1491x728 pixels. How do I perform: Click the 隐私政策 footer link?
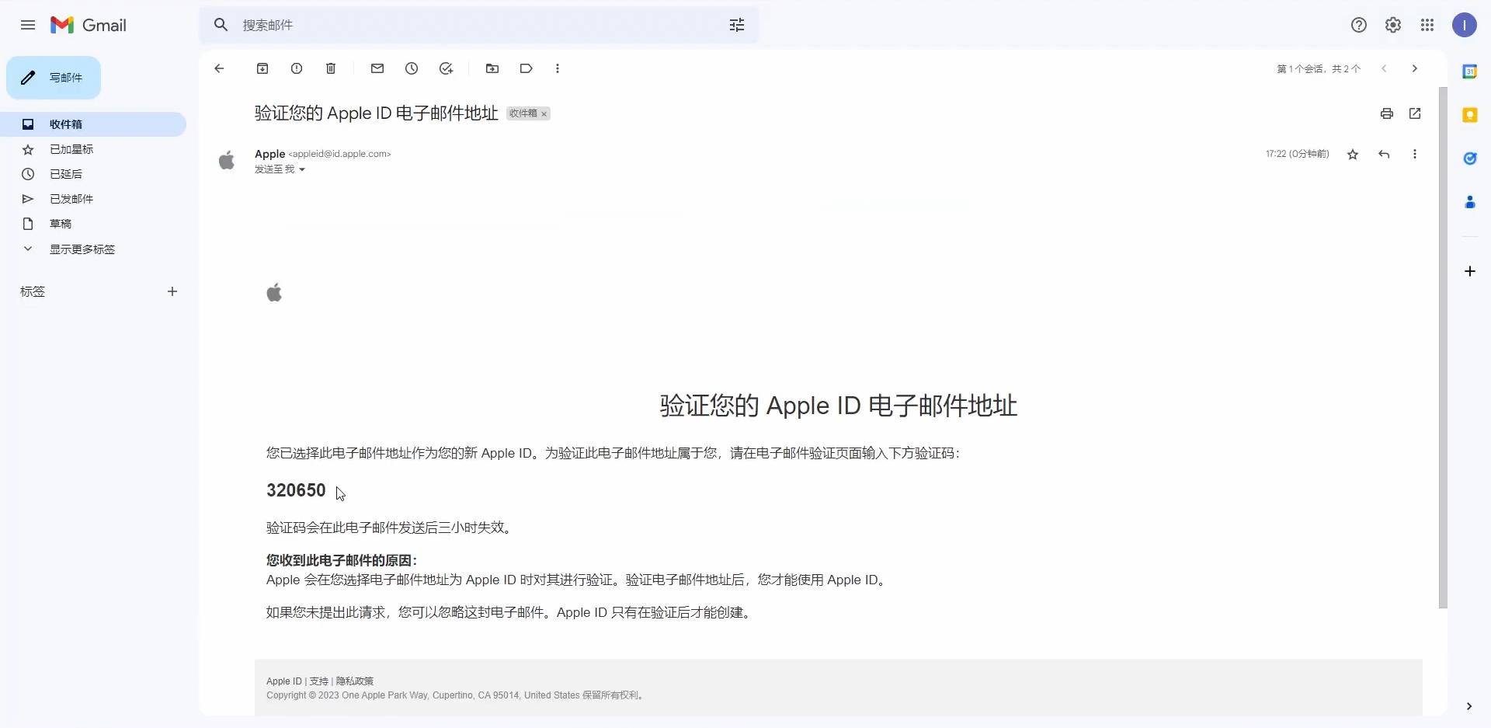click(x=355, y=681)
